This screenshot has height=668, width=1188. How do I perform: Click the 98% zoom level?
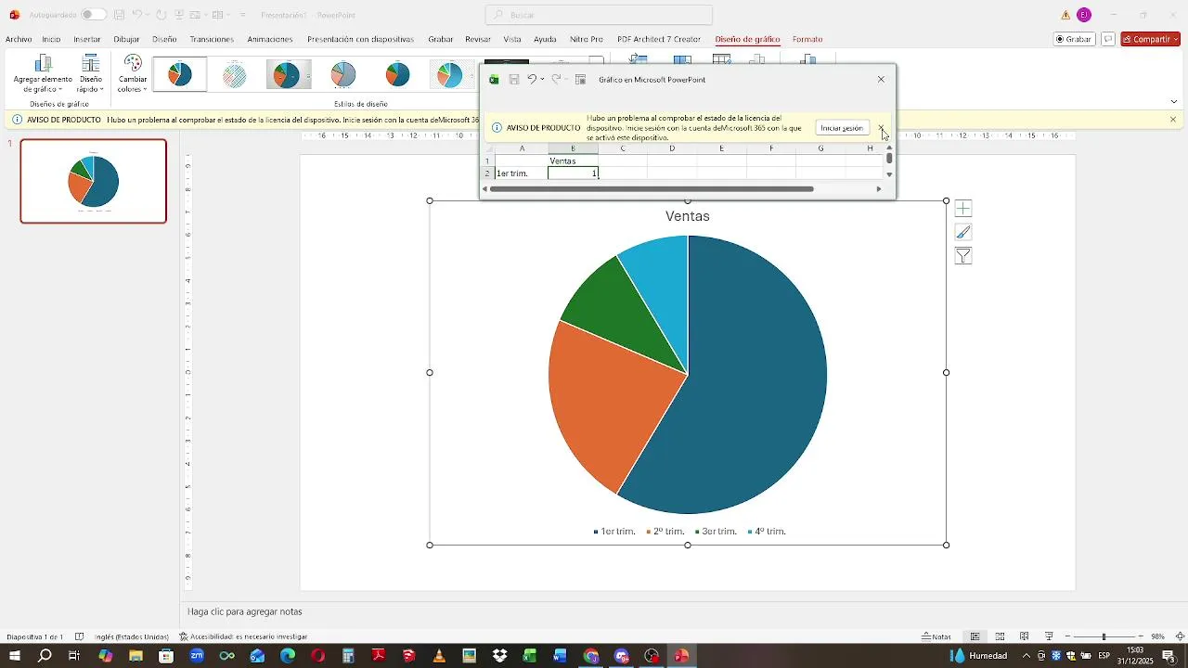click(x=1158, y=636)
